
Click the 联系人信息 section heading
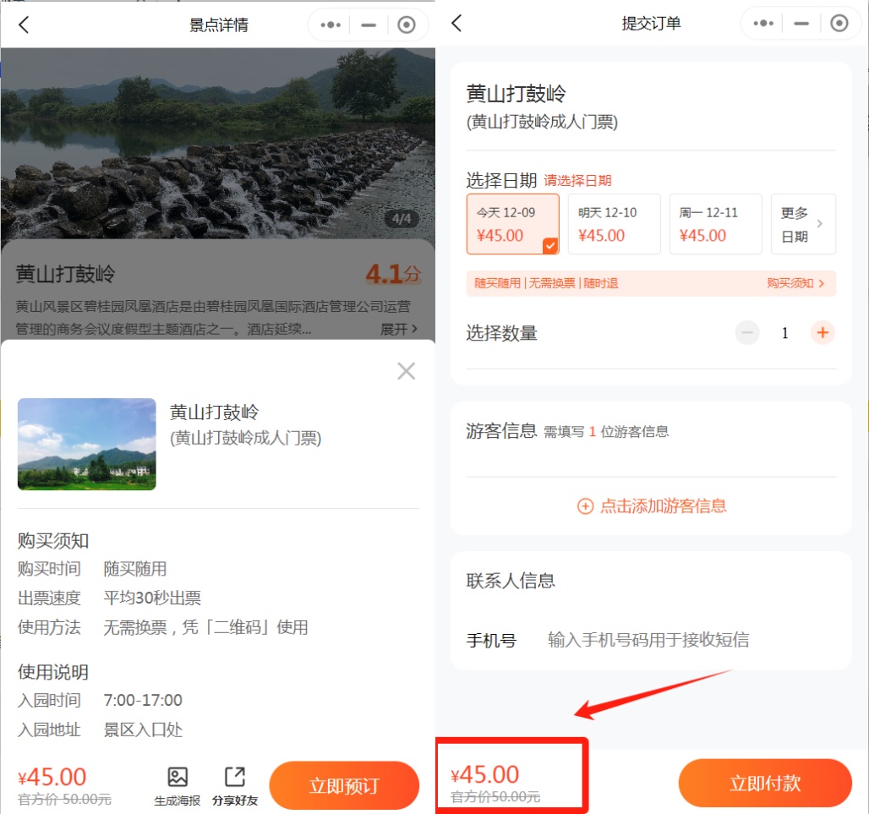tap(511, 581)
